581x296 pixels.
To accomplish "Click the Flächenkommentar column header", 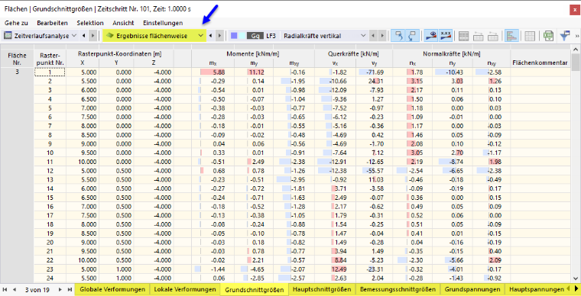I will (540, 63).
